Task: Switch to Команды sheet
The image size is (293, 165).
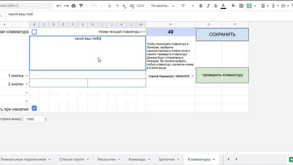Action: pos(137,159)
